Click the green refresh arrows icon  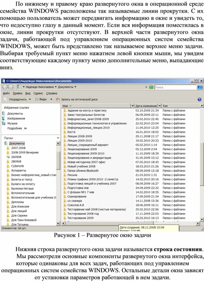pyautogui.click(x=151, y=87)
